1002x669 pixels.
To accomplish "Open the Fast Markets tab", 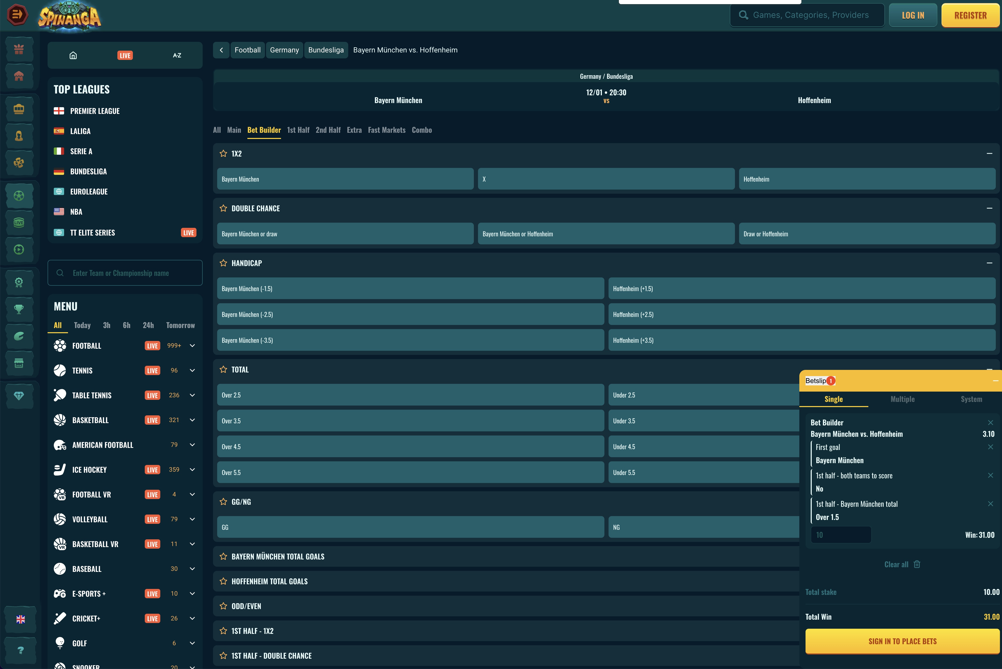I will [x=386, y=130].
